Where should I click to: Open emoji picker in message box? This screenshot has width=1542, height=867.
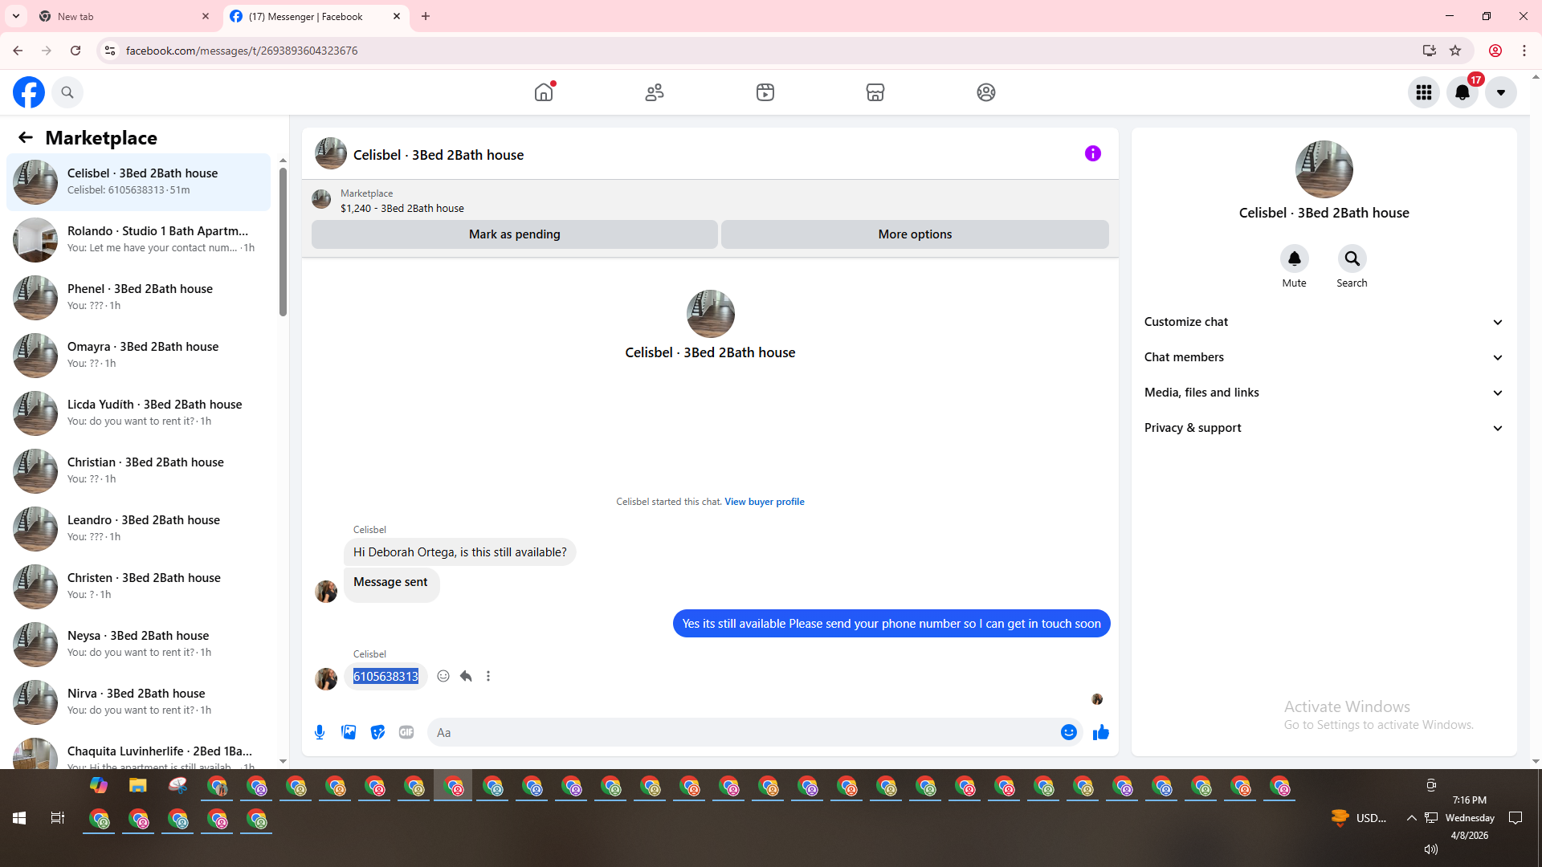pyautogui.click(x=1068, y=732)
